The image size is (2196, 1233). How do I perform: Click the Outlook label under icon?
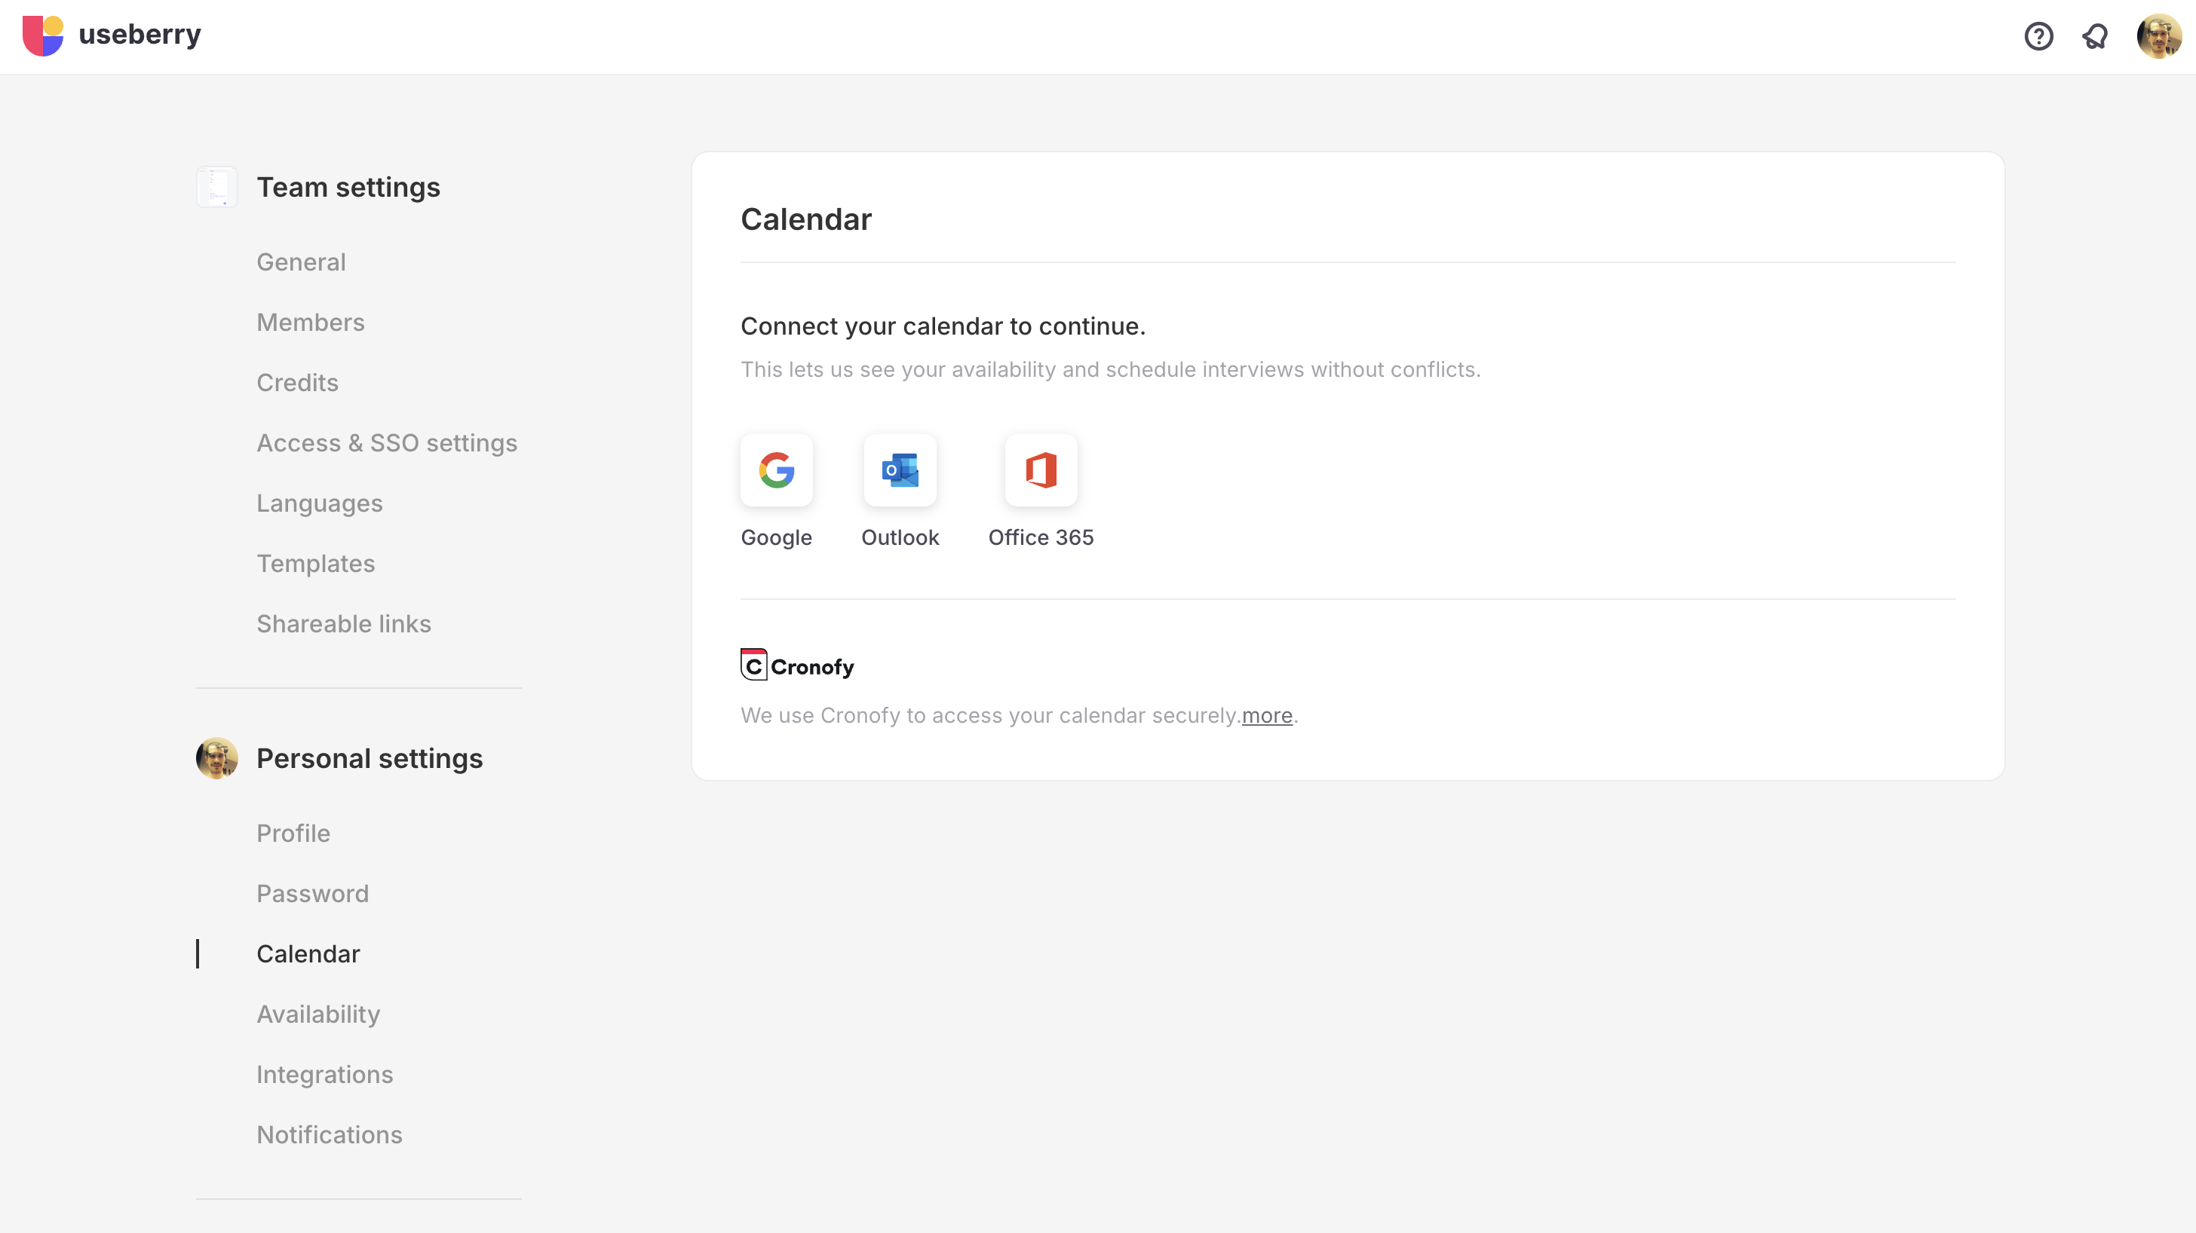coord(900,537)
